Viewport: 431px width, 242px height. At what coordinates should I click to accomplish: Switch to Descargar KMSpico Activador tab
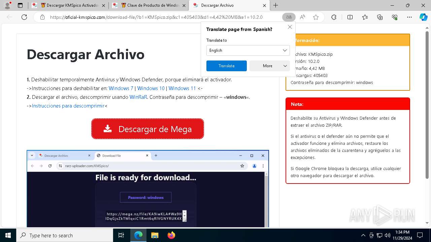coord(68,5)
